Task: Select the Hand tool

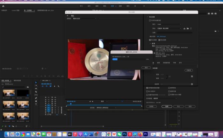Action: point(36,101)
